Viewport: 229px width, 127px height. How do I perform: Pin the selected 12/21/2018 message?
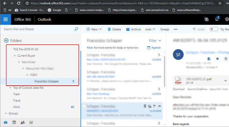tap(160, 106)
